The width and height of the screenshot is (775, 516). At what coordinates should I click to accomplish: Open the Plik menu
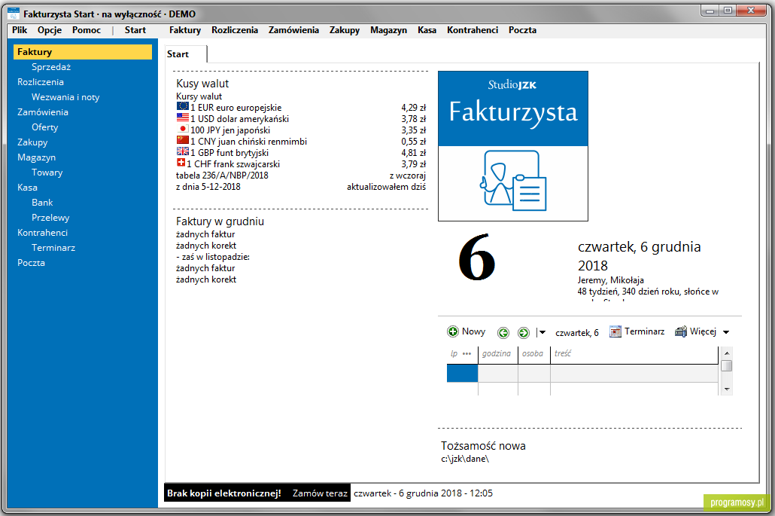point(20,30)
